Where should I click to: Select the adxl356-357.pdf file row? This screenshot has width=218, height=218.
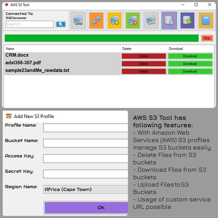click(x=62, y=63)
